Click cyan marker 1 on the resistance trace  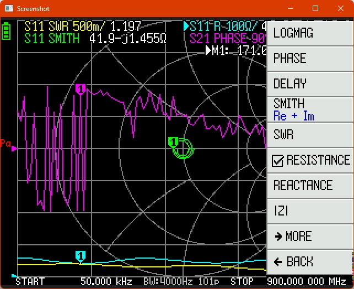coord(81,255)
